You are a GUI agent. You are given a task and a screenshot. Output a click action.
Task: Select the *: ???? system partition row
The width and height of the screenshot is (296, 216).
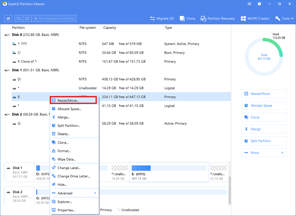tap(121, 44)
